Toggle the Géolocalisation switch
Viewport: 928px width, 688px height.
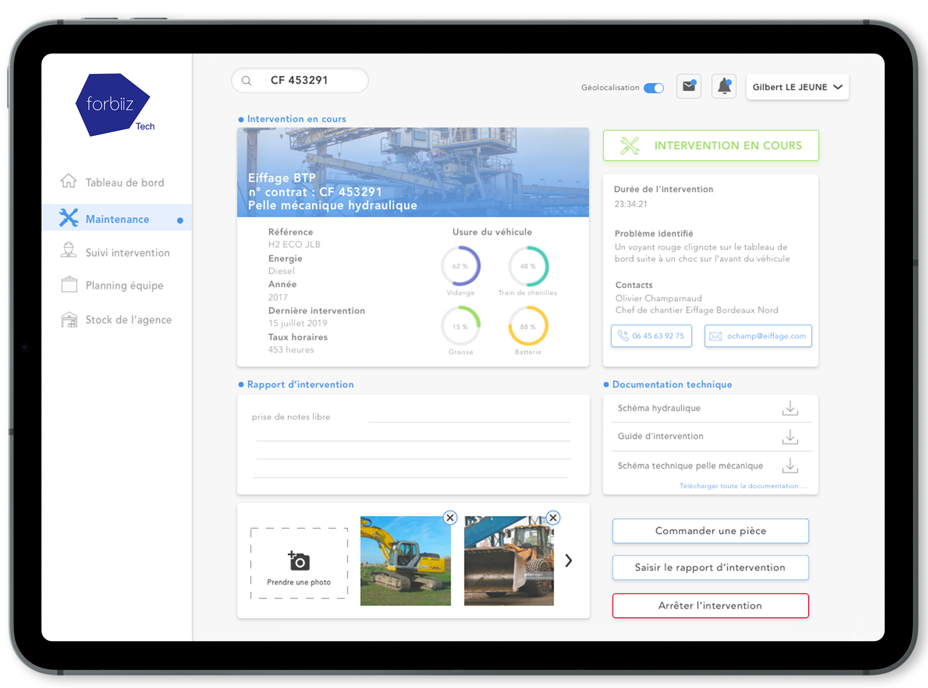coord(654,88)
